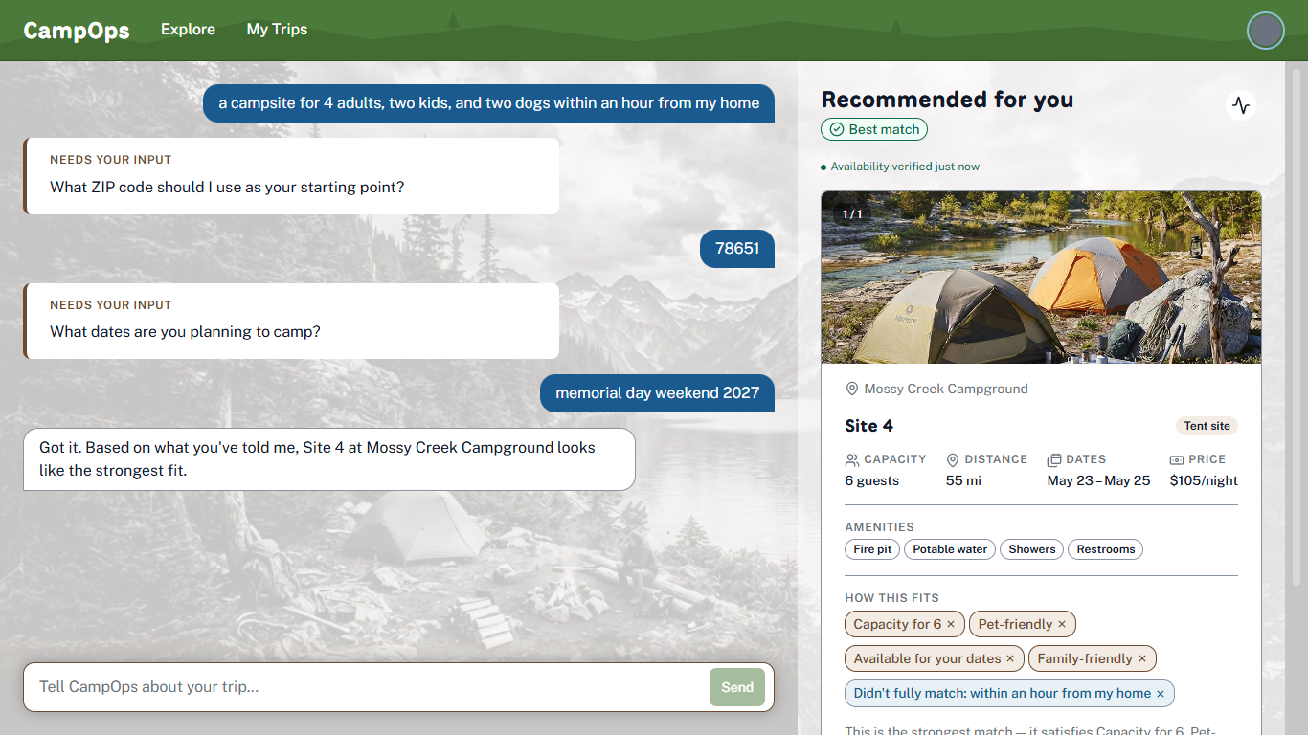Open My Trips in the navigation
The image size is (1308, 735).
277,30
